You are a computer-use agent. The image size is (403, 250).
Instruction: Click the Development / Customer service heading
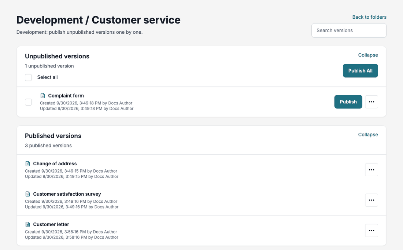tap(99, 20)
